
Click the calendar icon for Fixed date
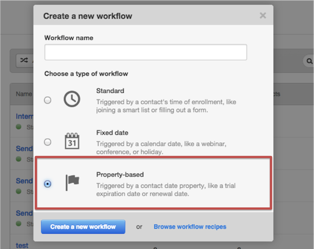coord(72,141)
